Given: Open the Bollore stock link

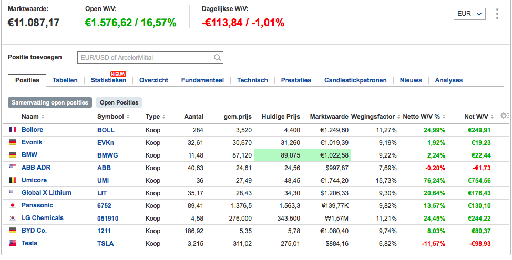Looking at the screenshot, I should coord(32,130).
